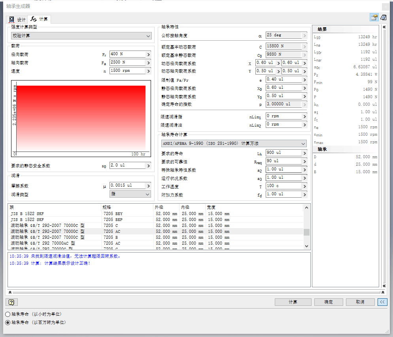This screenshot has height=337, width=393.
Task: Click arrow beside 要求的寿命 Lh 900 ul
Action: [305, 153]
